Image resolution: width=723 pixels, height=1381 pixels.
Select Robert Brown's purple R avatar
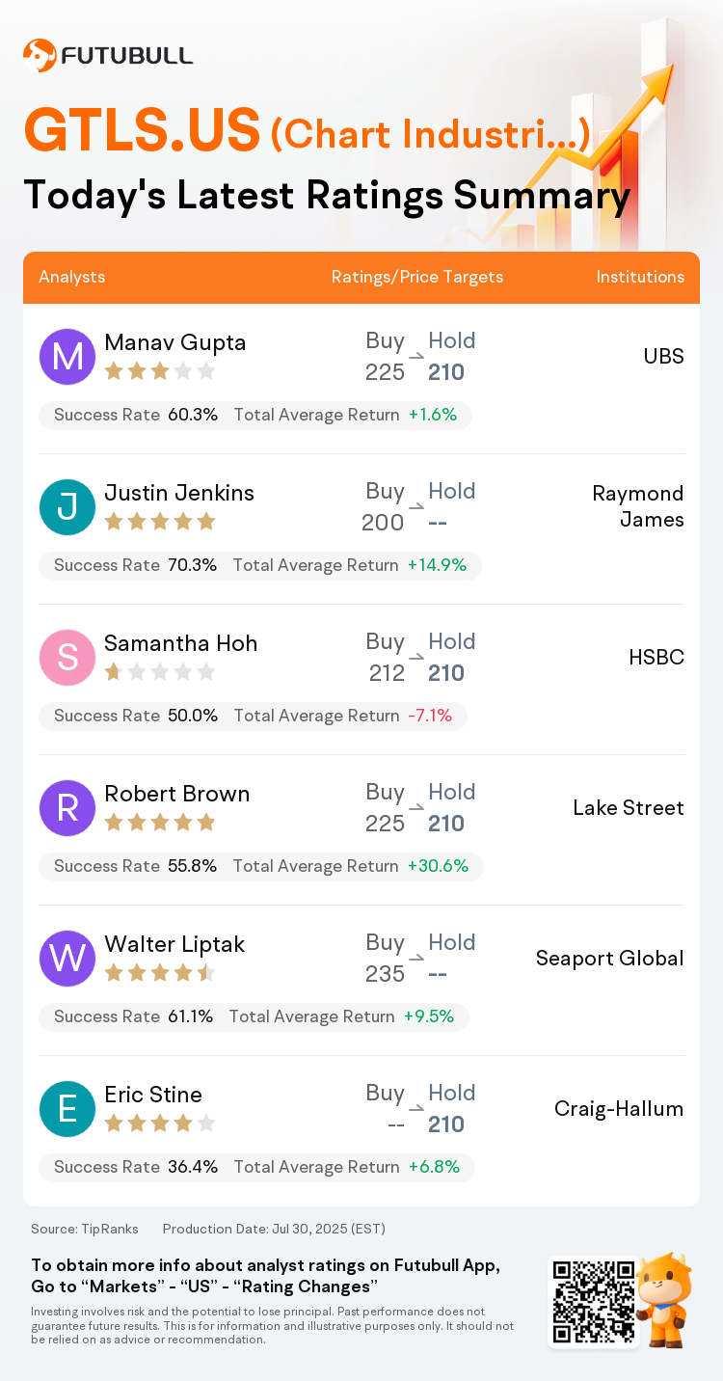[67, 808]
